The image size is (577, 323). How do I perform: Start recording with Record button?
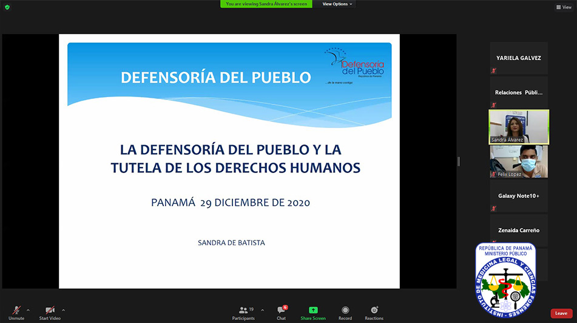click(345, 313)
